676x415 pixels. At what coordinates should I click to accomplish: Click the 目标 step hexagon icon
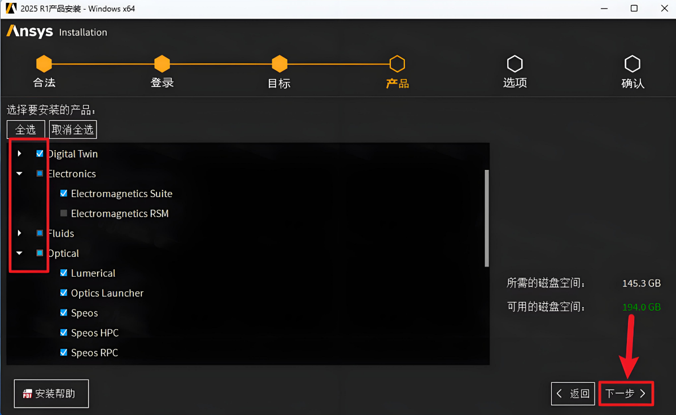pos(280,64)
